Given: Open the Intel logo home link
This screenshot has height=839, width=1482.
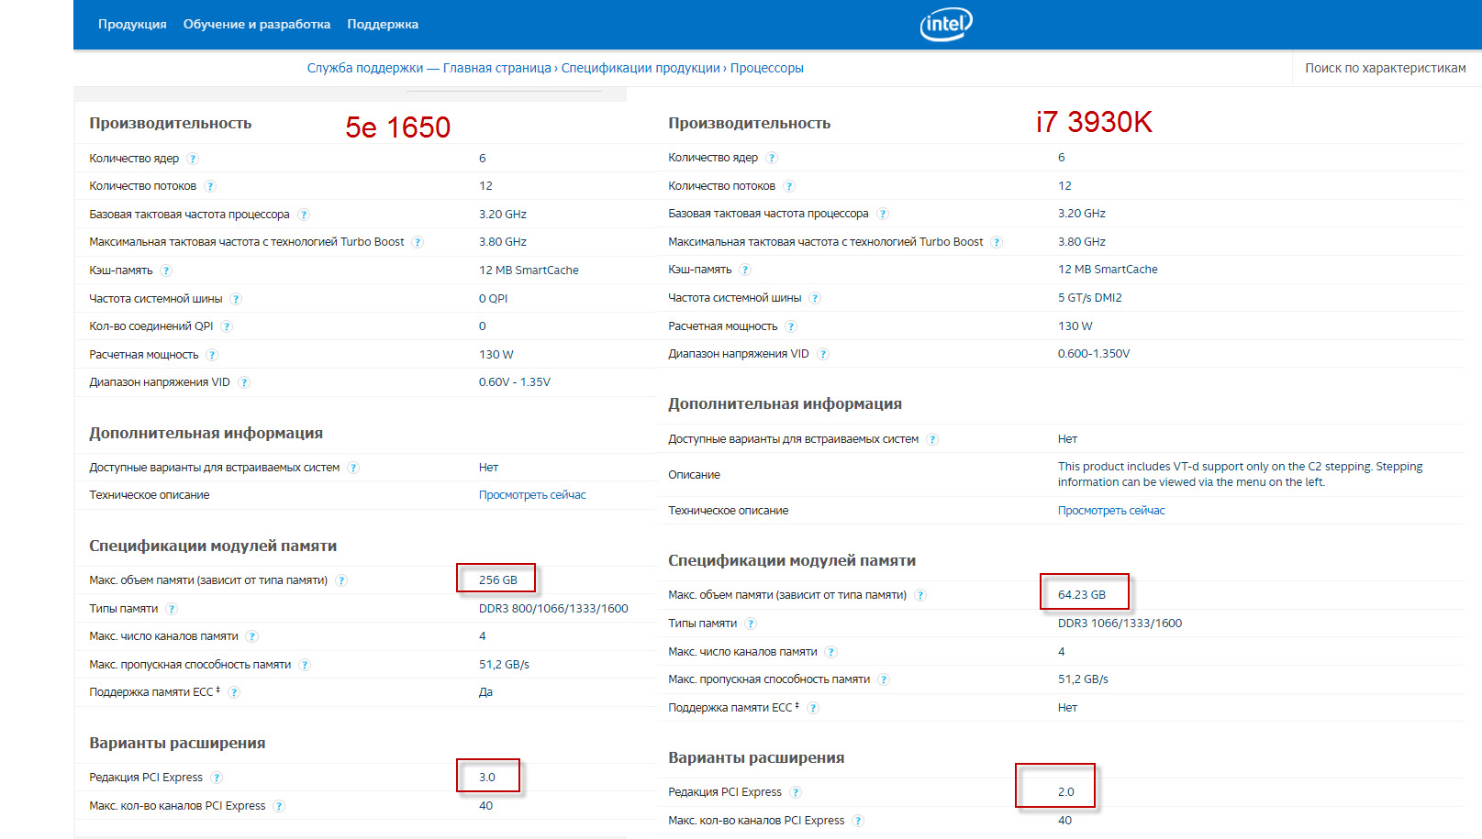Looking at the screenshot, I should pyautogui.click(x=946, y=24).
